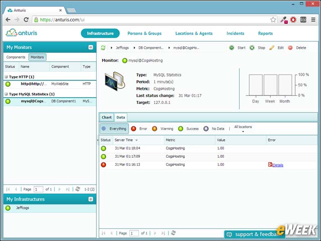Collapse the Type HTTP (1) group
Screen dimensions: 321x241
[6, 77]
